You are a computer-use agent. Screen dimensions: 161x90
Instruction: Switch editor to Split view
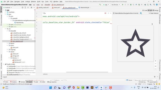tap(150, 10)
